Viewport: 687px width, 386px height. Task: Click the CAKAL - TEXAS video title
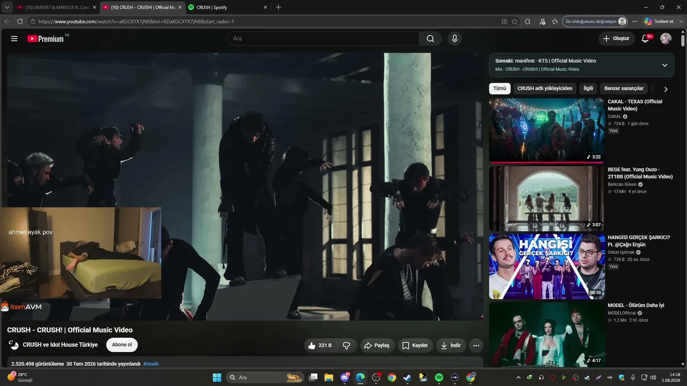click(635, 105)
